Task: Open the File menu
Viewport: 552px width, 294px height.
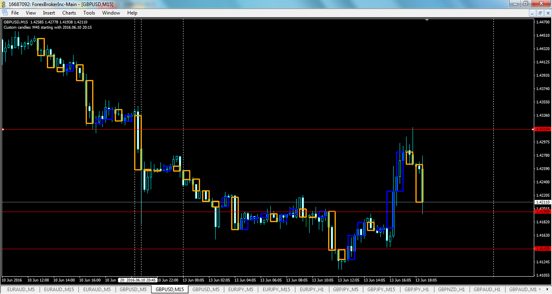Action: 15,13
